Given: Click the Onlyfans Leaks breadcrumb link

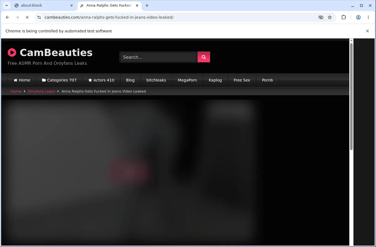Looking at the screenshot, I should point(41,91).
